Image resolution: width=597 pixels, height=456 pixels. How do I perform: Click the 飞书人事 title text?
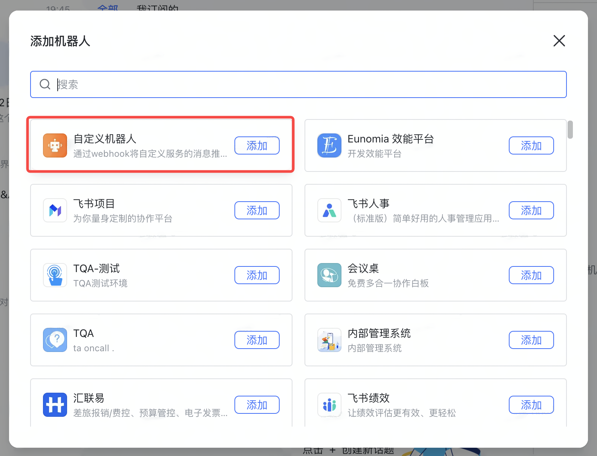[x=369, y=204]
